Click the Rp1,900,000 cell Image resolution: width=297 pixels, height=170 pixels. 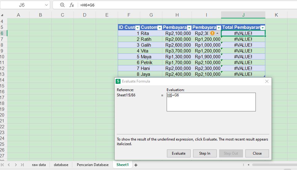(207, 57)
